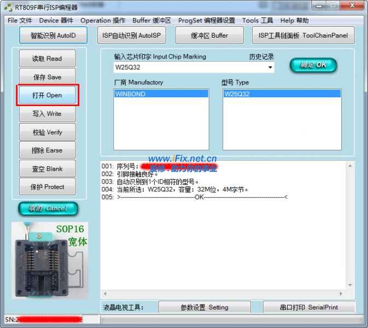Erase chip with 擦除 Earse button
Screen dimensions: 368x328
click(47, 150)
